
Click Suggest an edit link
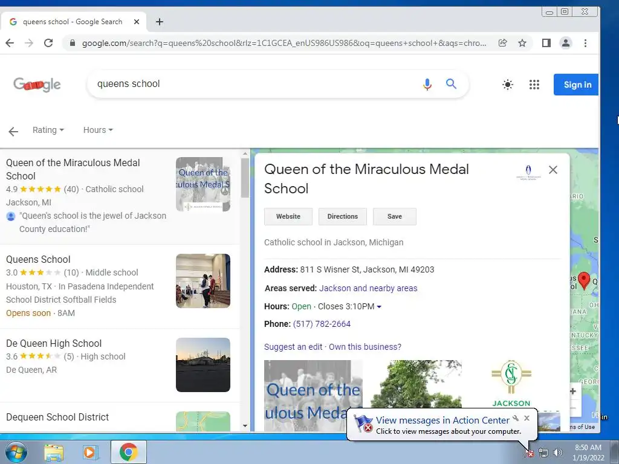(x=293, y=347)
